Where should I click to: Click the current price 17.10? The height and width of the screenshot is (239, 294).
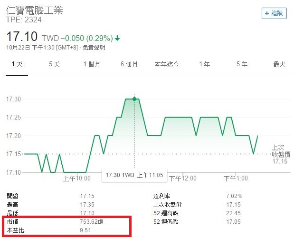(22, 37)
